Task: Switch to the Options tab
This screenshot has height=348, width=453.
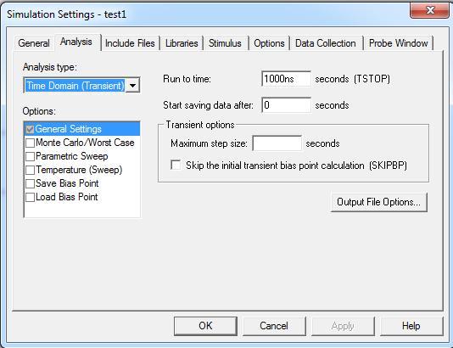Action: tap(269, 43)
